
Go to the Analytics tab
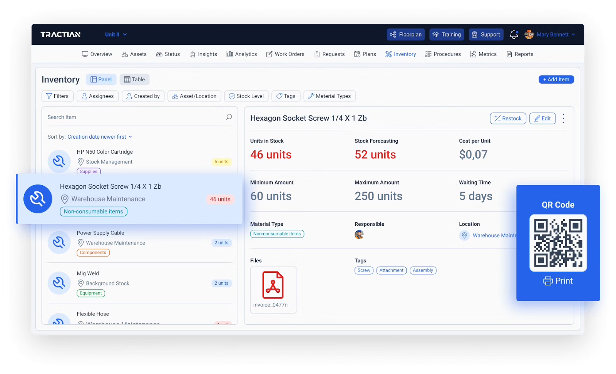[242, 54]
